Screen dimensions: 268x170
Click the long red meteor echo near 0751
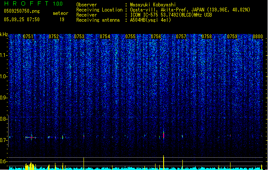pos(31,137)
